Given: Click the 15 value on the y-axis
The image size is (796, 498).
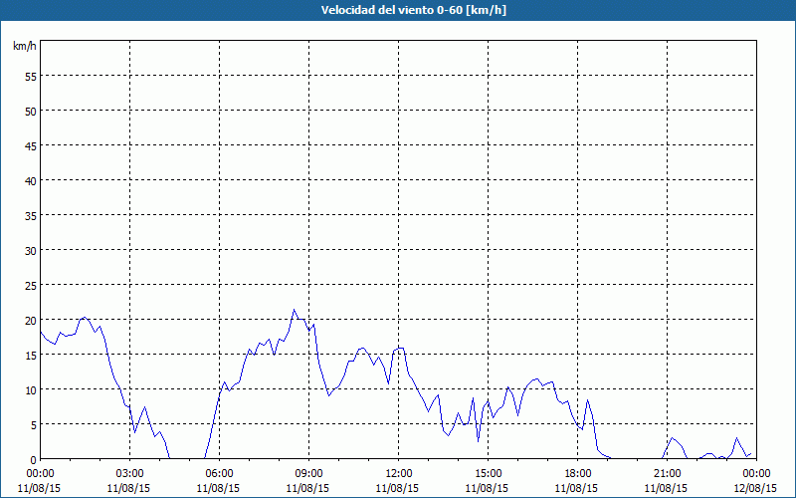Looking at the screenshot, I should (x=31, y=355).
